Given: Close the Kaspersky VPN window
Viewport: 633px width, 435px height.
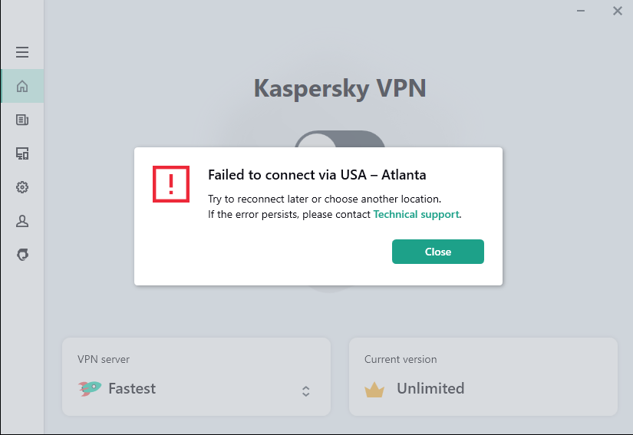Looking at the screenshot, I should [617, 11].
